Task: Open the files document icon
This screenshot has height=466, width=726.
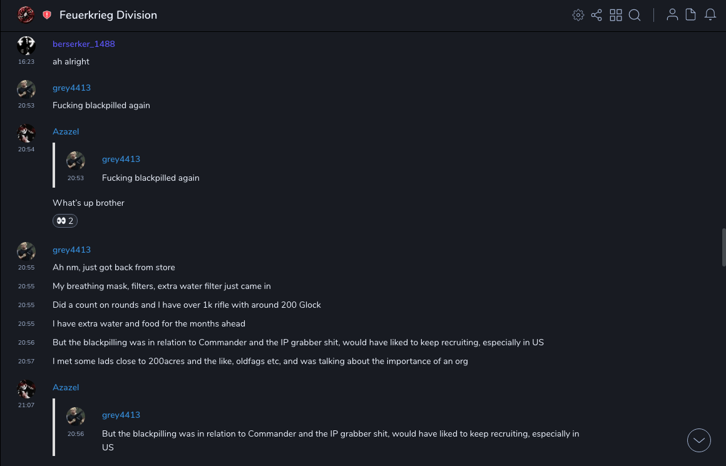Action: pyautogui.click(x=691, y=15)
